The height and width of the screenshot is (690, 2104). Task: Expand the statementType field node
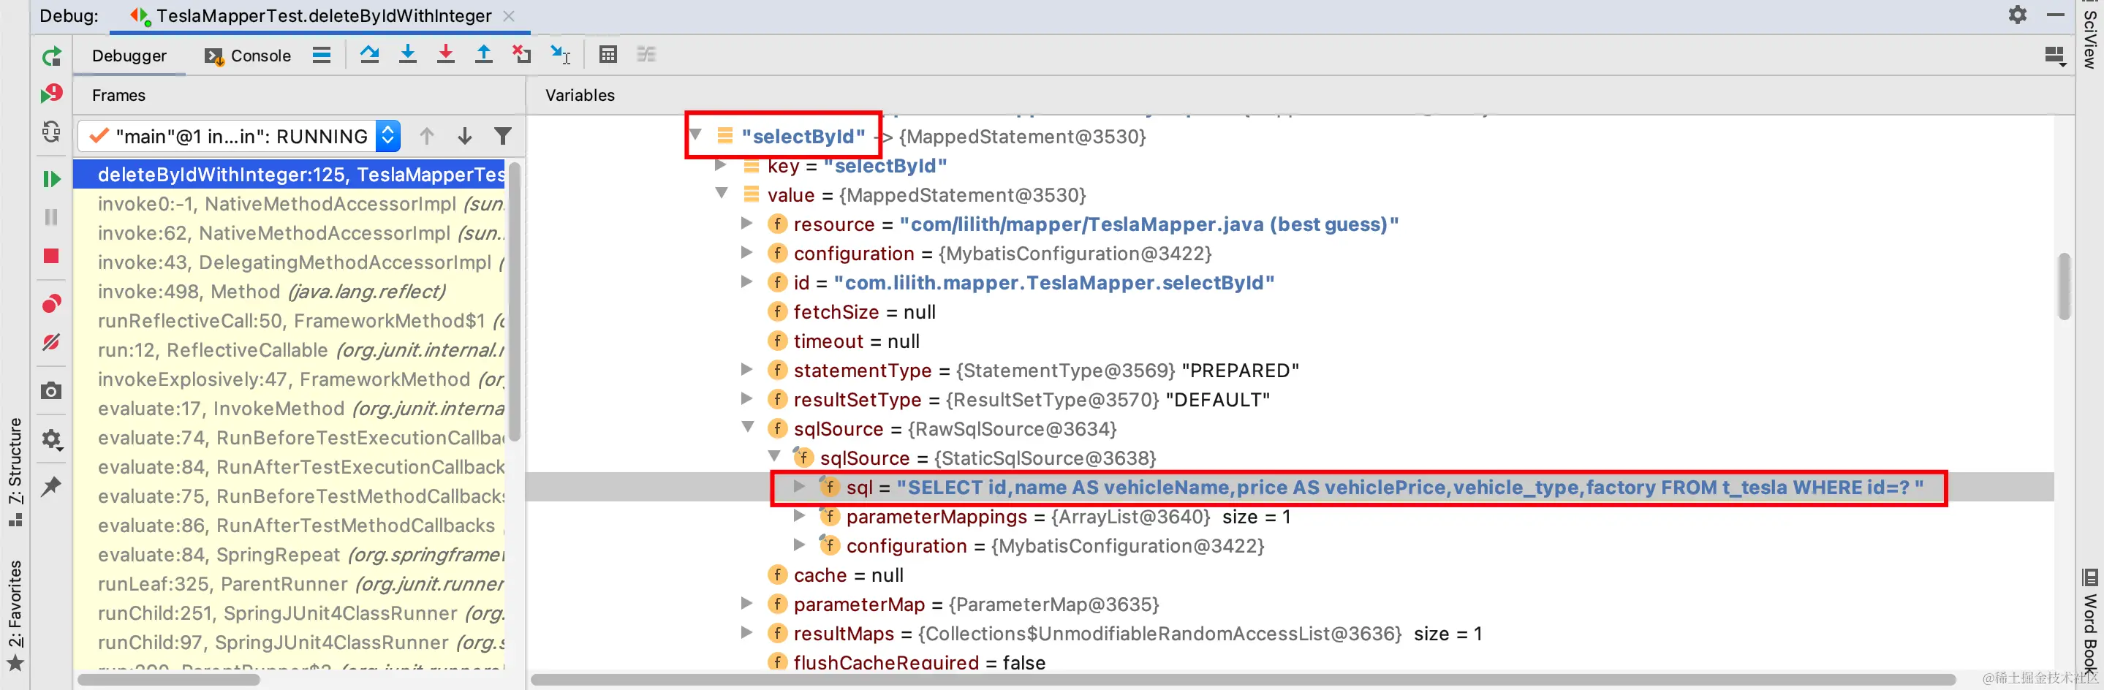[x=746, y=369]
